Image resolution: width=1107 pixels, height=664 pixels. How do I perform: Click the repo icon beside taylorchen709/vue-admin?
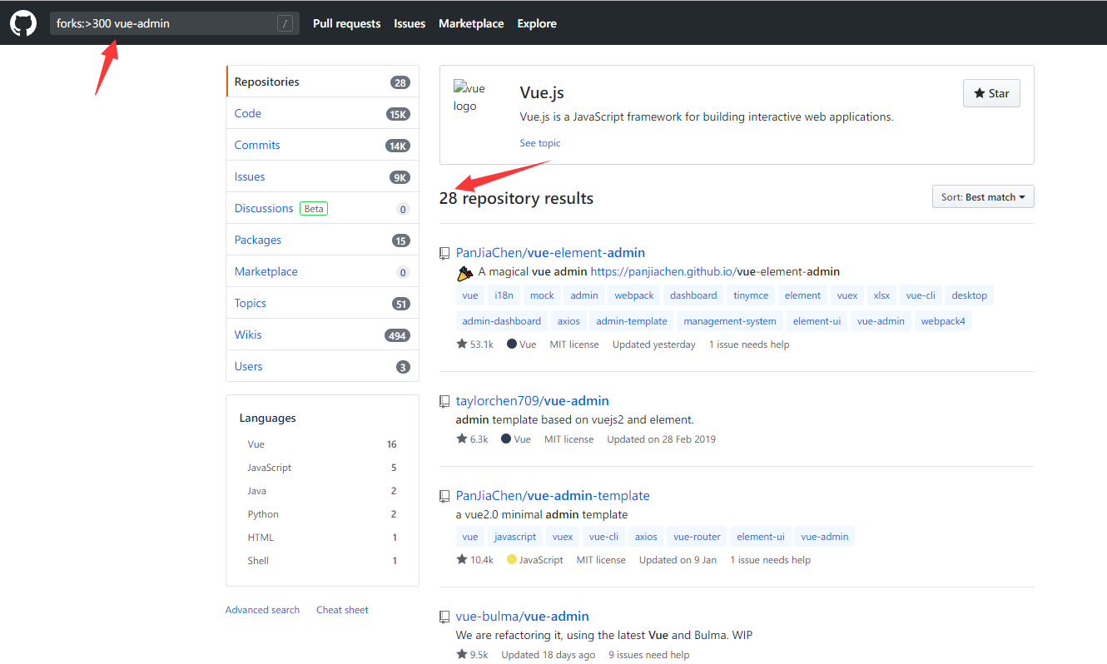445,401
